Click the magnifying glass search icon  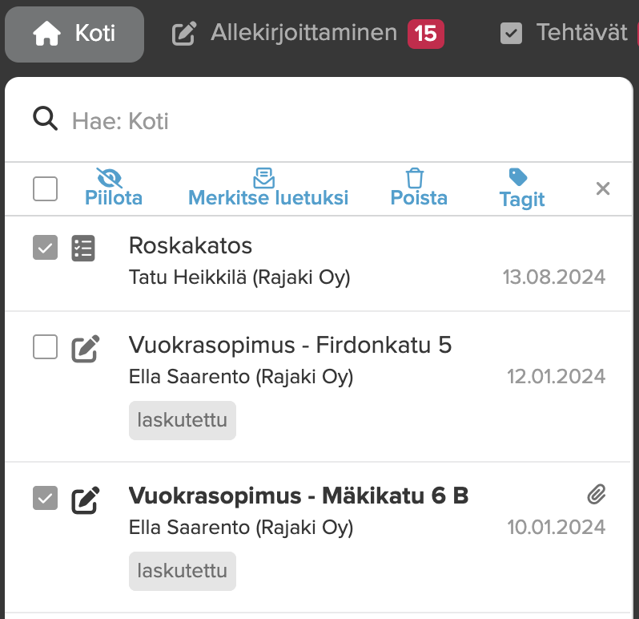tap(46, 119)
